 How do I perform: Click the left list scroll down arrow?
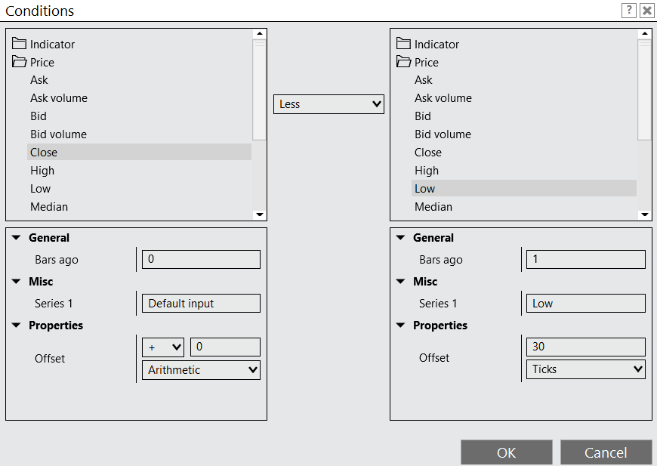[x=260, y=214]
